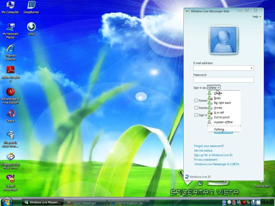This screenshot has width=275, height=206.
Task: Click the Safely Remove Hardware tray icon
Action: (248, 202)
